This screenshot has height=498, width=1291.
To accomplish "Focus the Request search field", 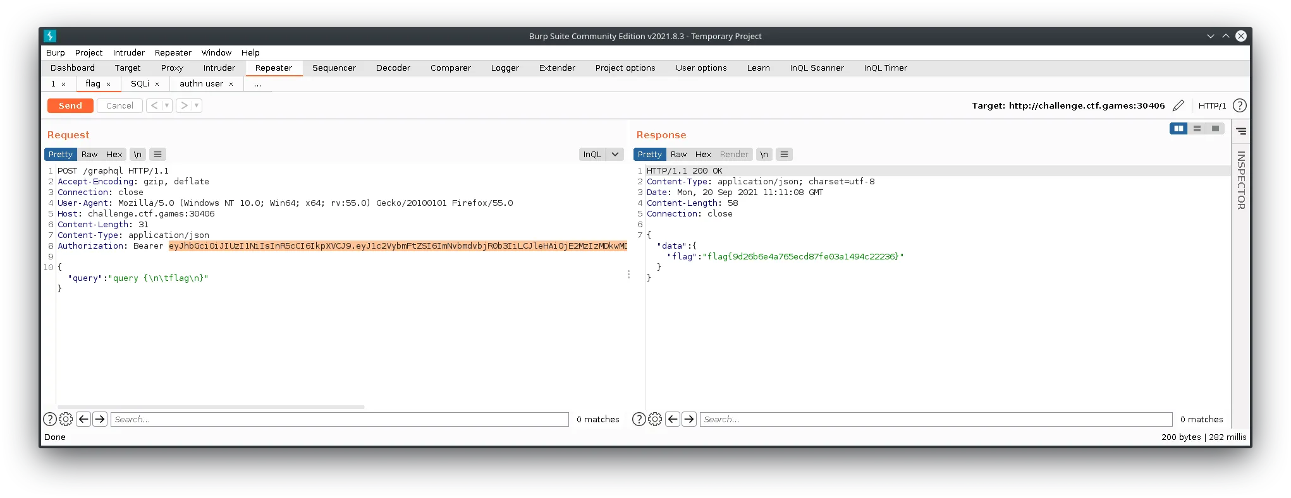I will point(340,419).
